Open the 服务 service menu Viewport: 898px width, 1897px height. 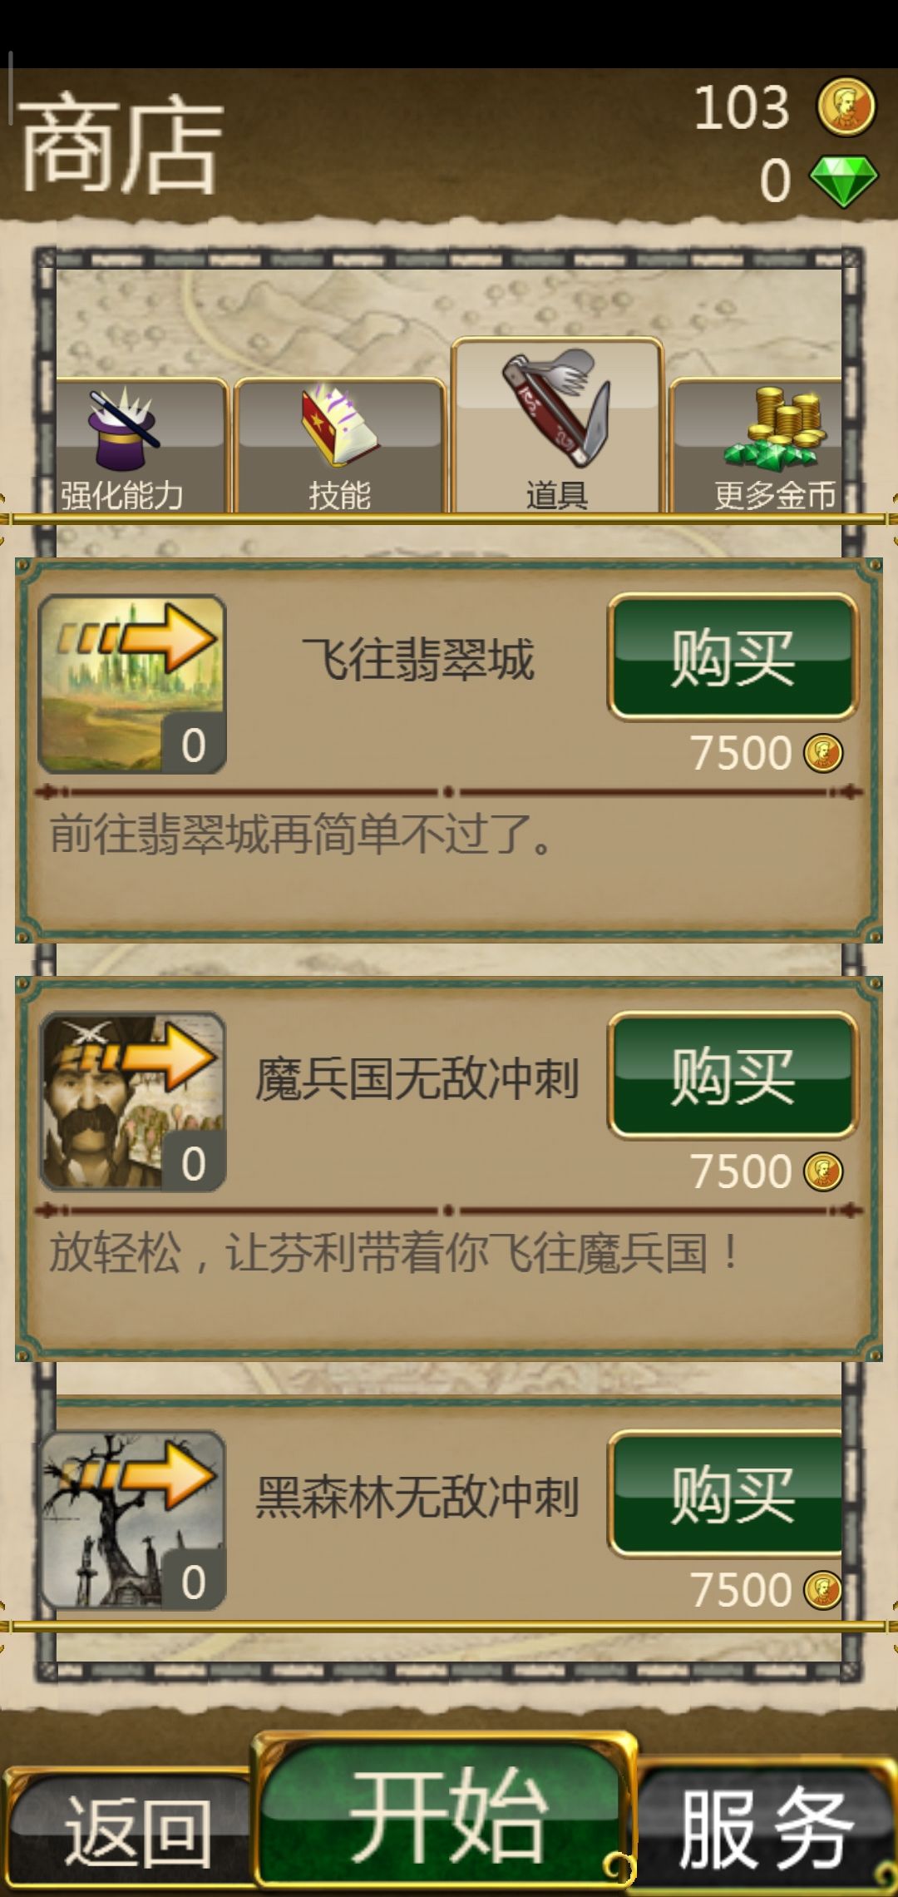point(765,1827)
